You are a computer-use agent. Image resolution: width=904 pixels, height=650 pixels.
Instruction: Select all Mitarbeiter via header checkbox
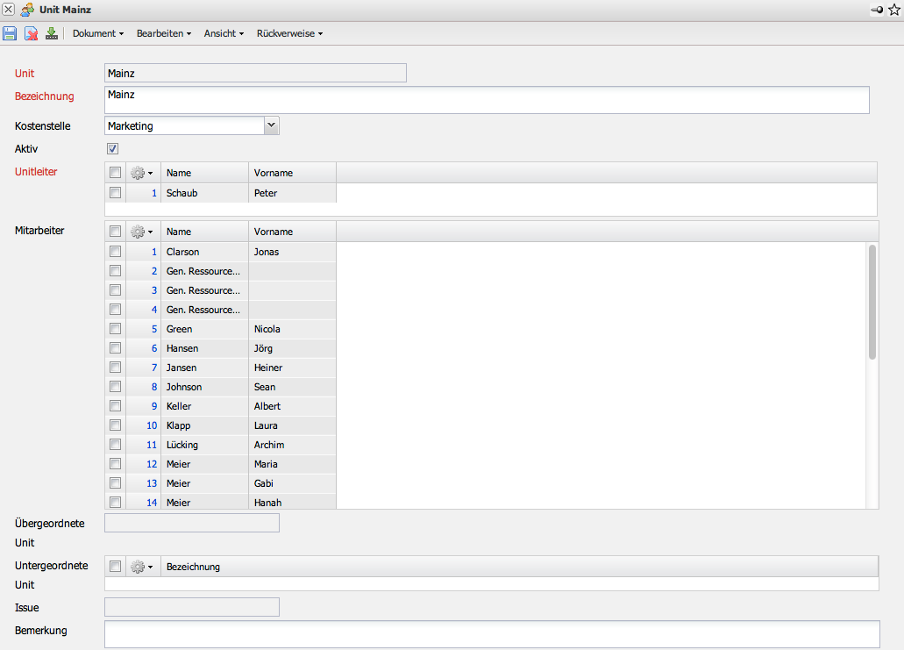(115, 232)
